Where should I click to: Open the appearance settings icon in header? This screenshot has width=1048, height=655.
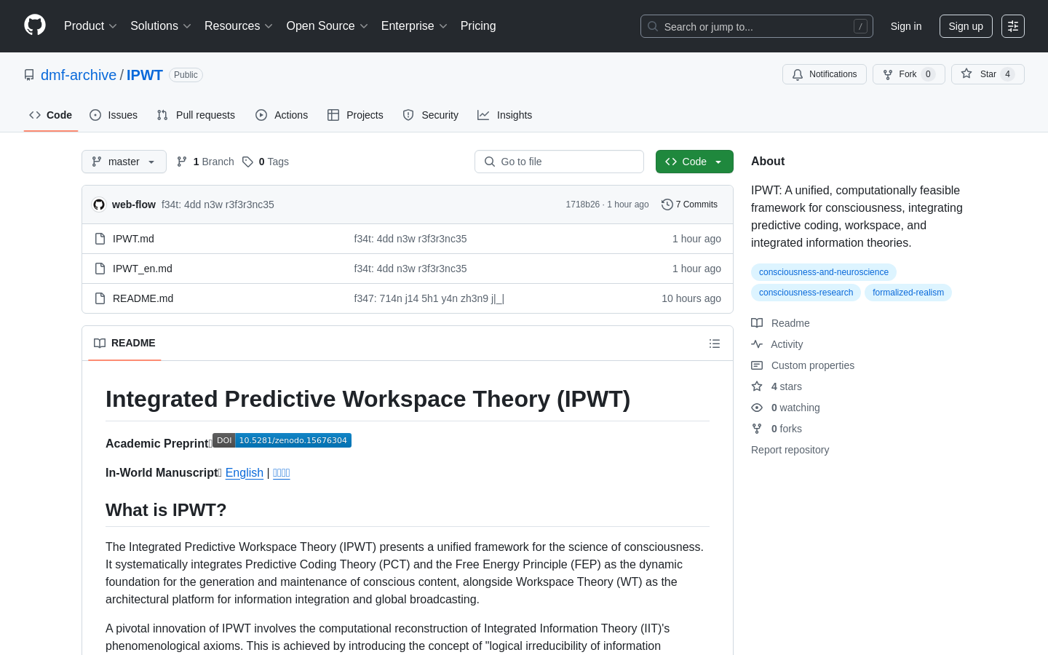[x=1013, y=26]
